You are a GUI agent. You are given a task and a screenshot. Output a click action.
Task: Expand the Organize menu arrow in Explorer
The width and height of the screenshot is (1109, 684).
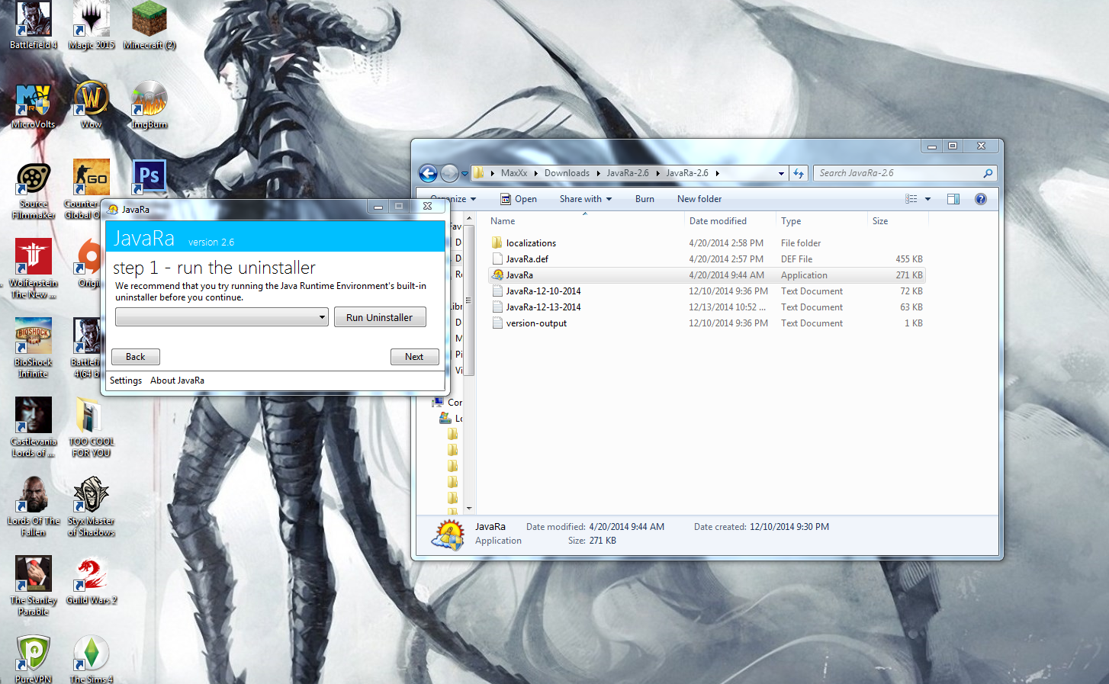[473, 200]
